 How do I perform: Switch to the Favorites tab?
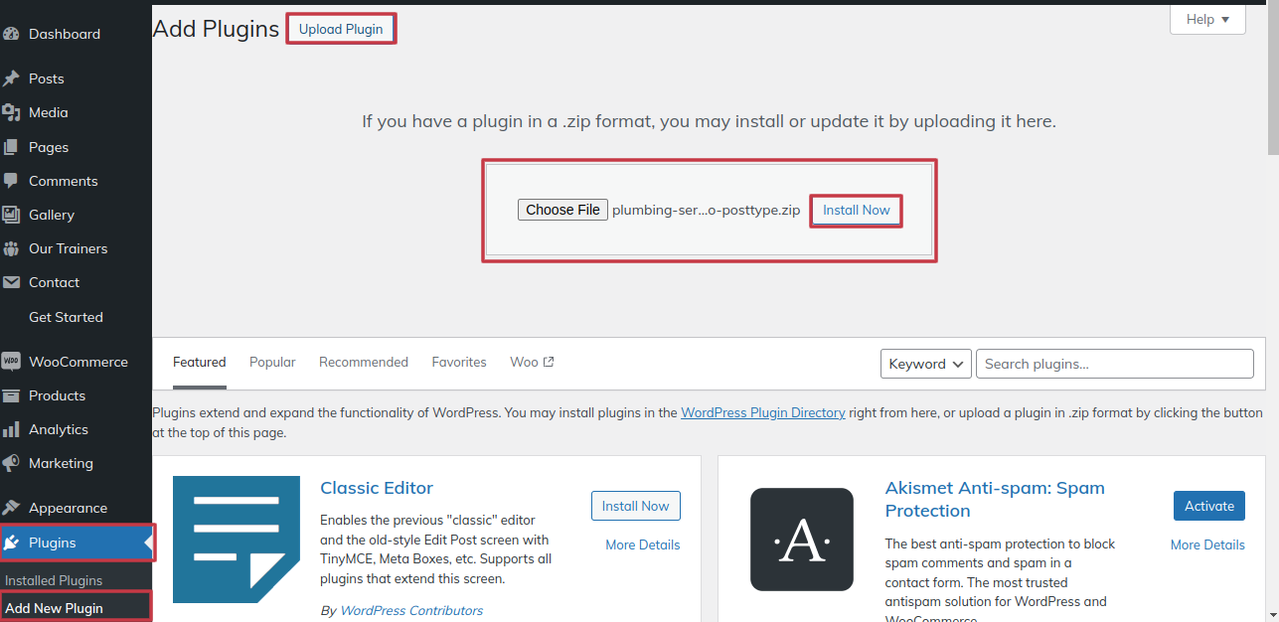coord(459,362)
